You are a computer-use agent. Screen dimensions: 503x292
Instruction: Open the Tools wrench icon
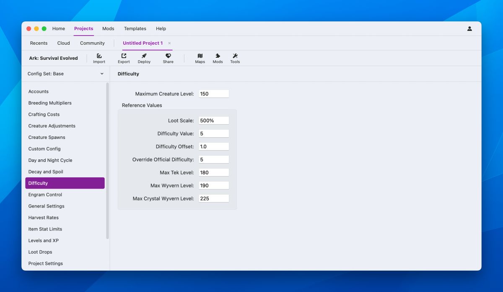[235, 58]
